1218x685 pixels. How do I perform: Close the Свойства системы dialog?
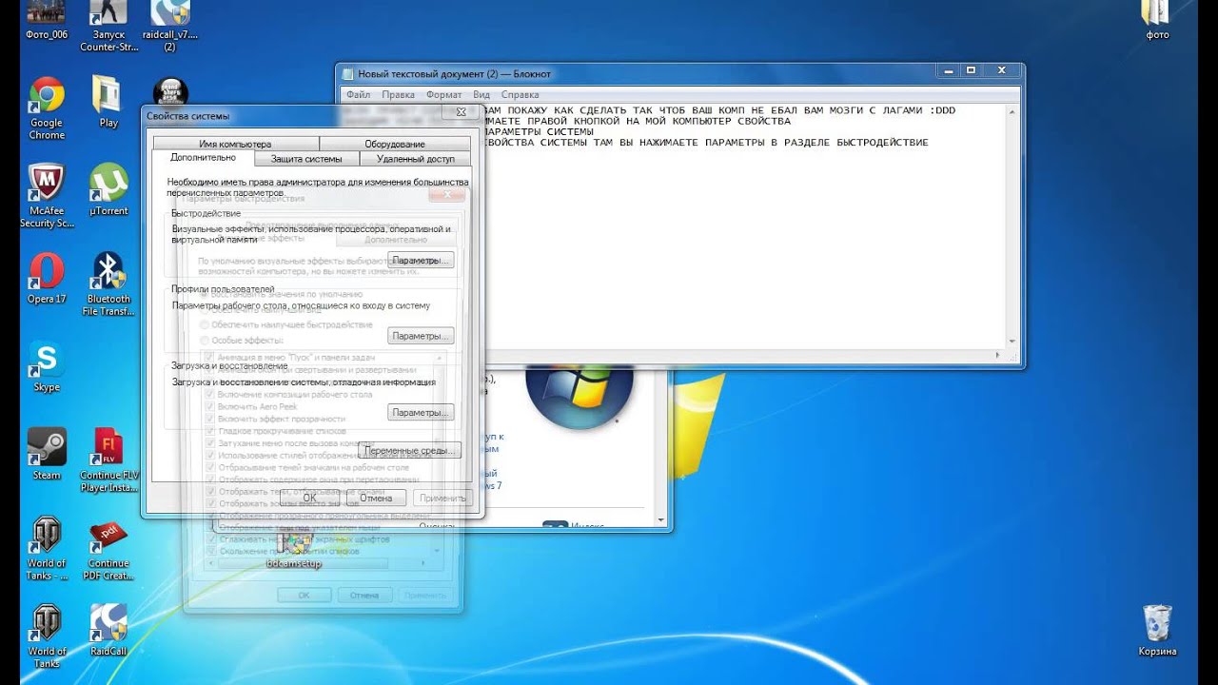(461, 112)
